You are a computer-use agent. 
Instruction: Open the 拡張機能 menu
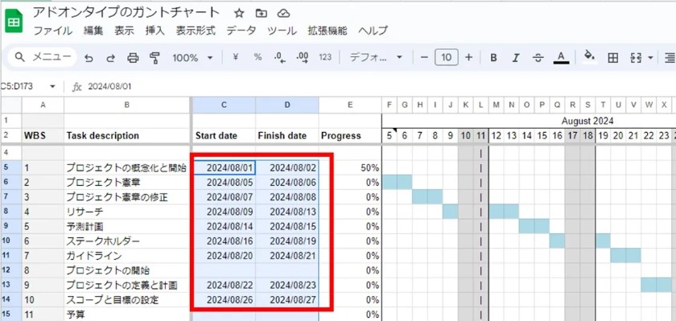tap(328, 31)
